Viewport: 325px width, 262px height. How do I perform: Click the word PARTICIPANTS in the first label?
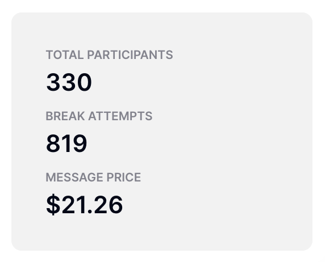(x=130, y=55)
